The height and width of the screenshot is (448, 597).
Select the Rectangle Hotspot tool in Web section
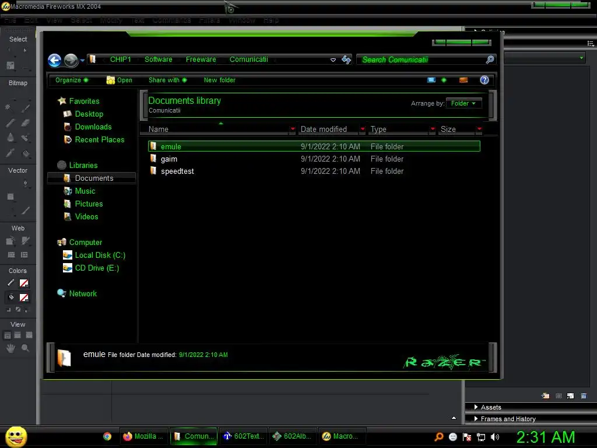pos(10,241)
